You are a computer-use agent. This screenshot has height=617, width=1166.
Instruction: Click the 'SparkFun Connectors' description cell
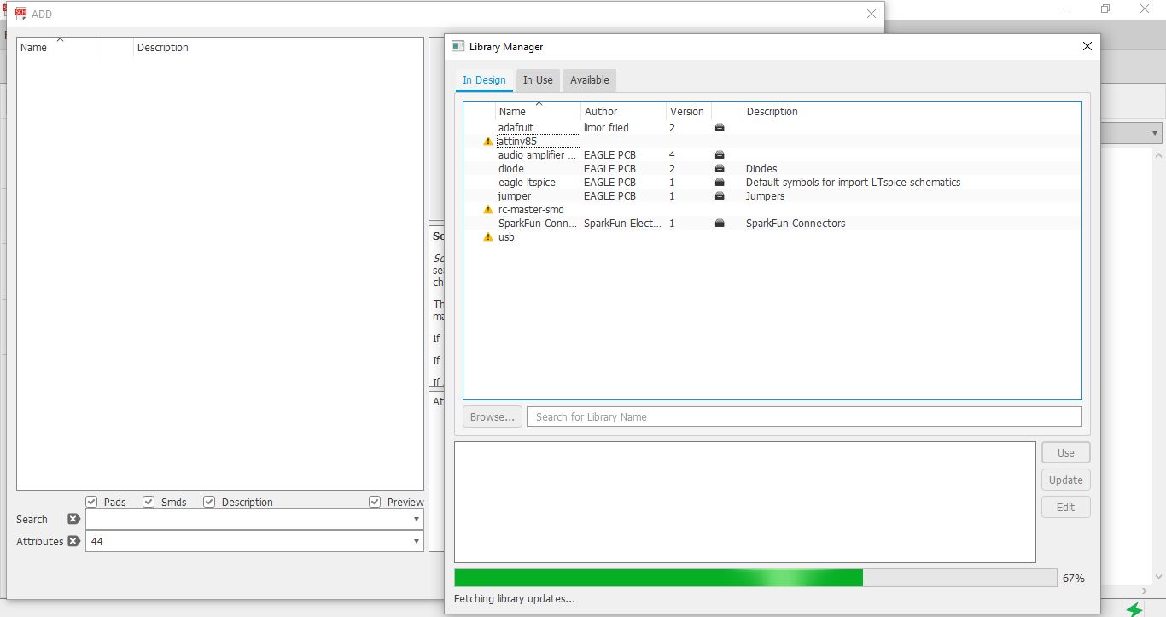click(x=796, y=224)
